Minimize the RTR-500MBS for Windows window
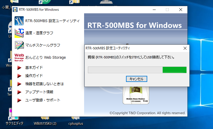213x129 pixels. (x=154, y=10)
